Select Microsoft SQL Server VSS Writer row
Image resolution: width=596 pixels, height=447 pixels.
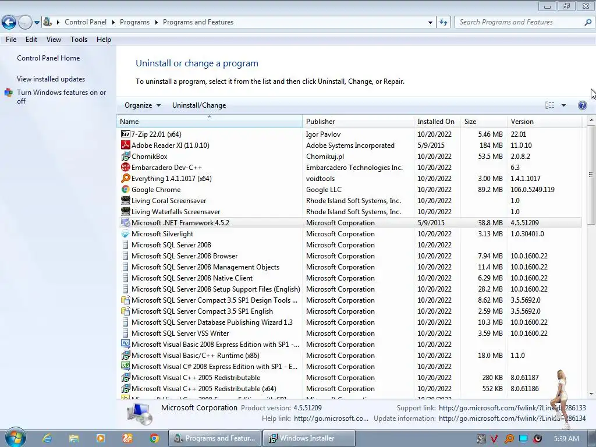[349, 333]
